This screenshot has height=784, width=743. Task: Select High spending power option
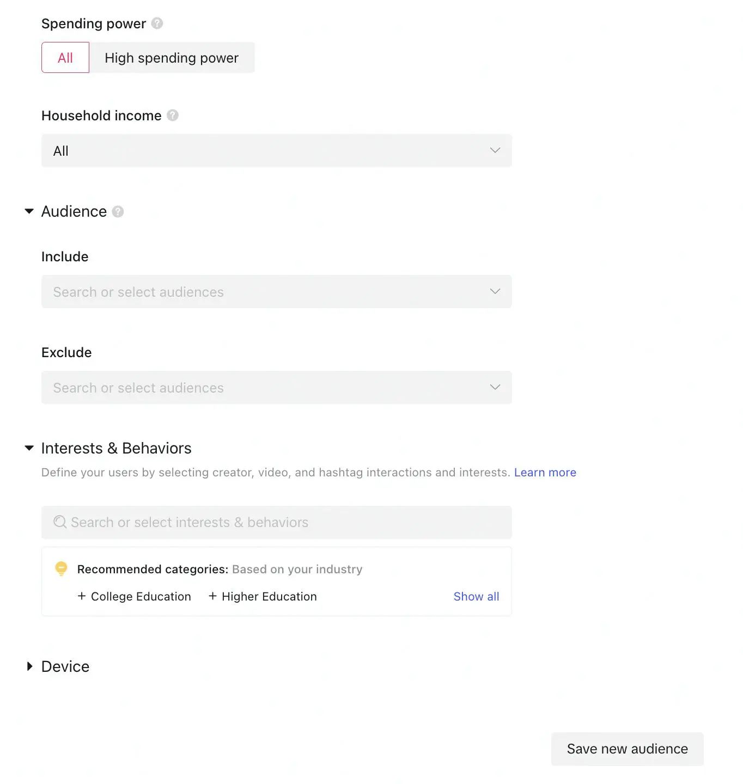point(172,58)
